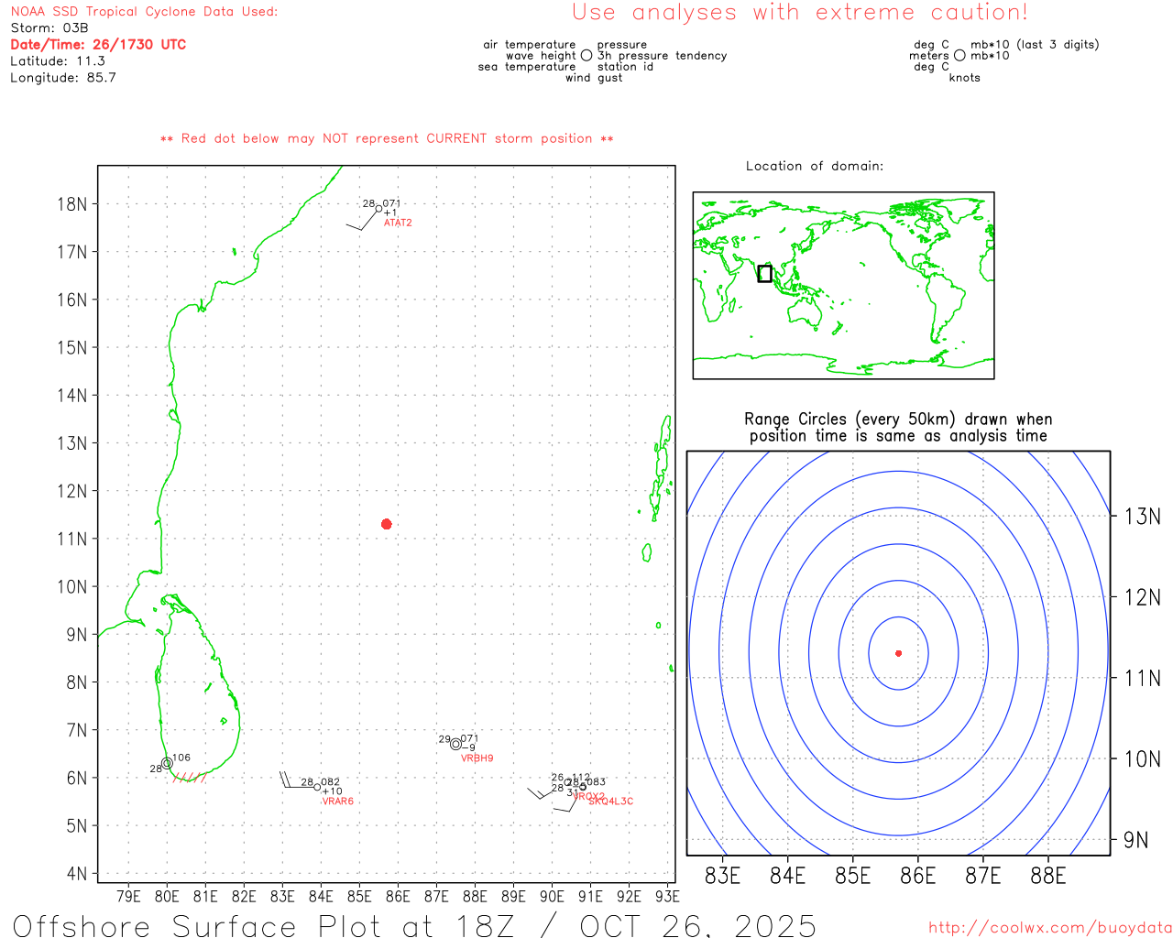Viewport: 1173px width, 938px height.
Task: Click the ATAT2 station circle marker
Action: [x=379, y=209]
